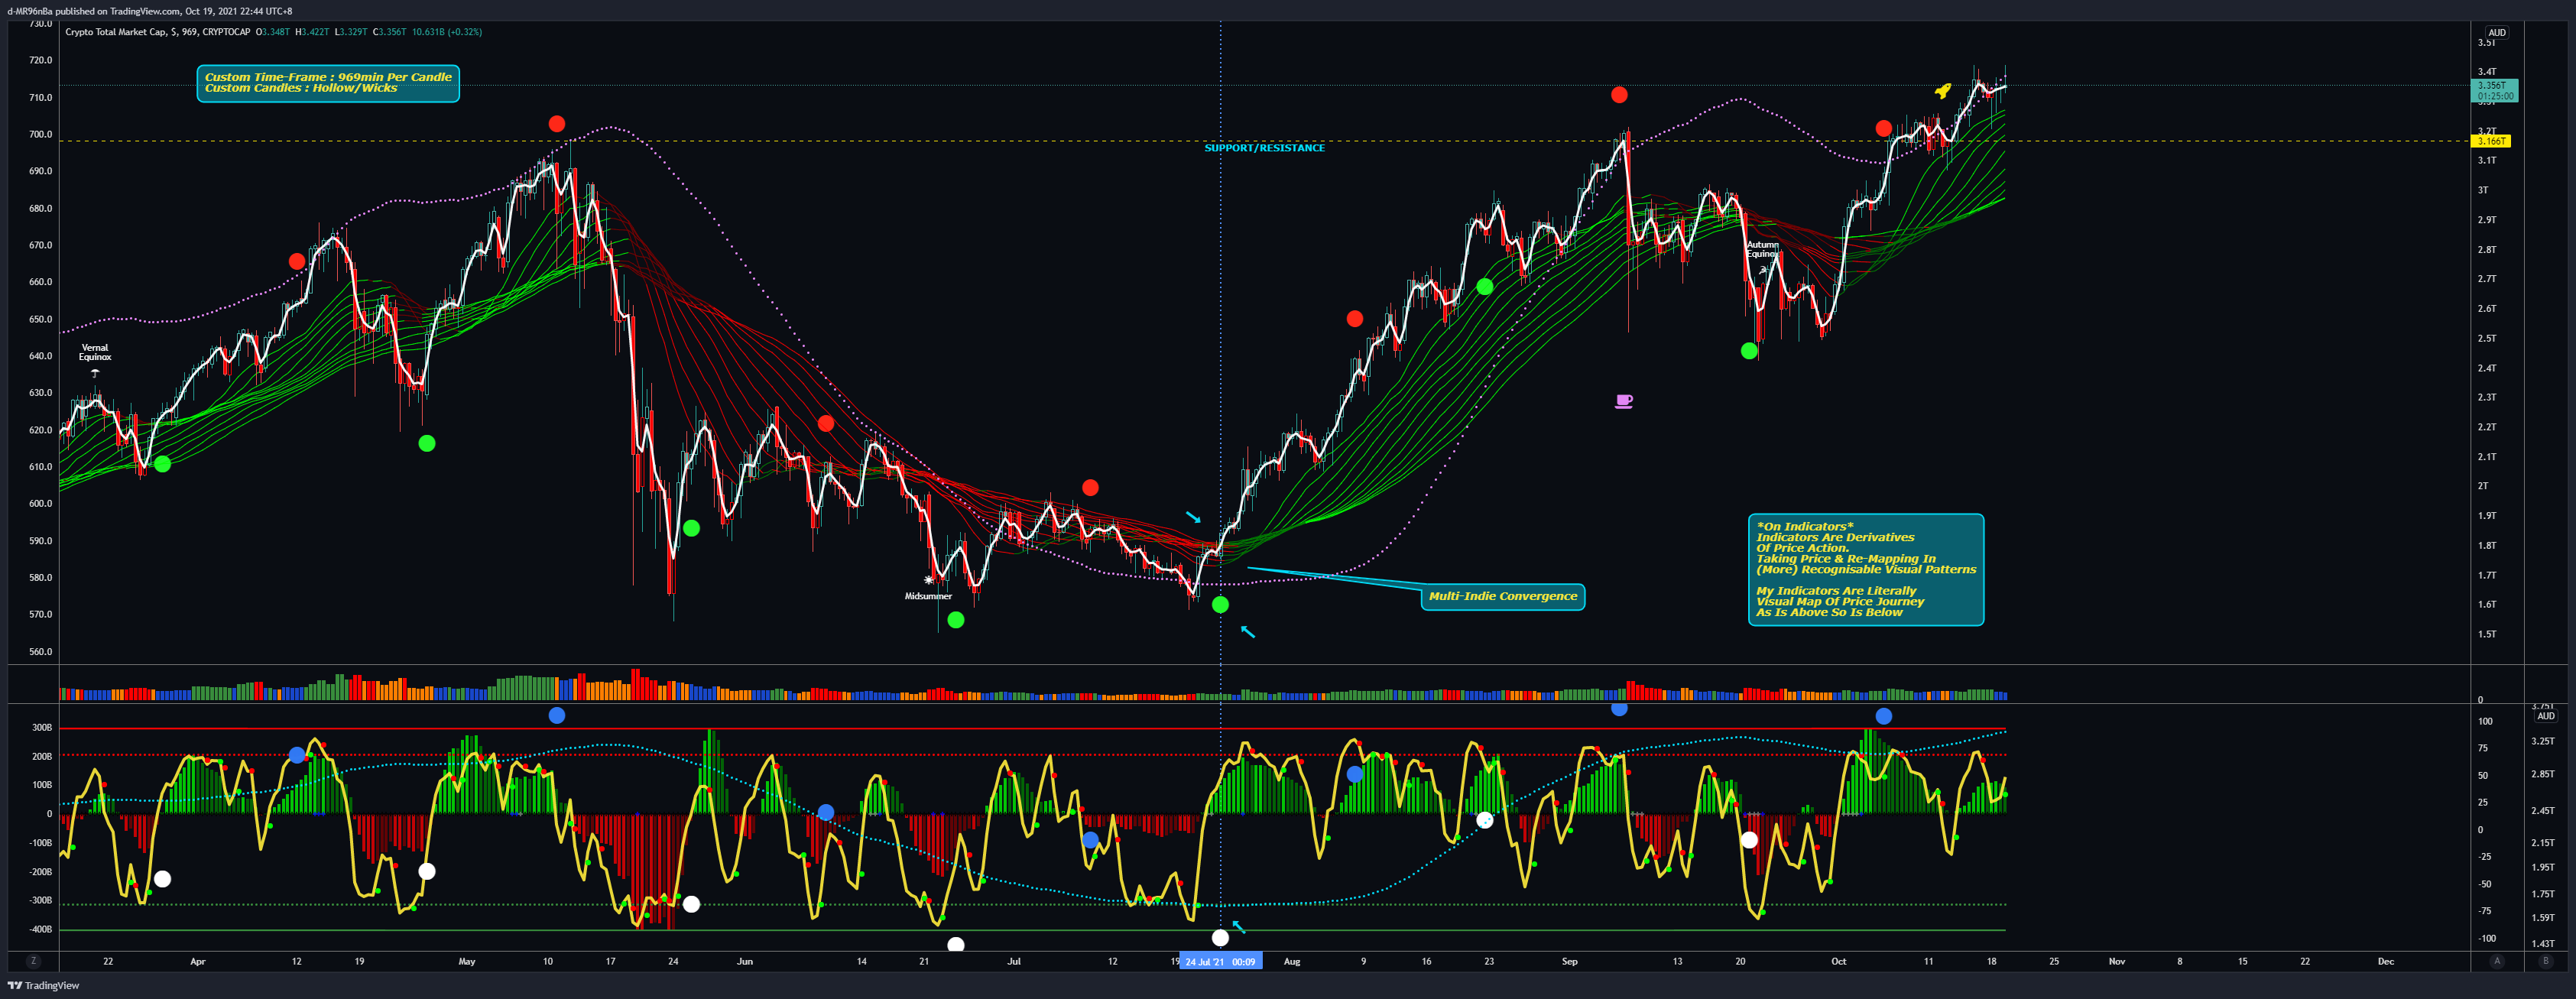The height and width of the screenshot is (999, 2576).
Task: Click the 700.0 level on left scale
Action: tap(40, 134)
